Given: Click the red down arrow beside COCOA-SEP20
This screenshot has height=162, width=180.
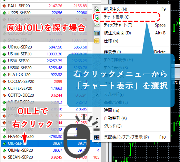Looking at the screenshot, I should click(4, 82).
